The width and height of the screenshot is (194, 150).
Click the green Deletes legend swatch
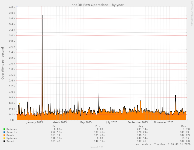[x=4, y=129]
